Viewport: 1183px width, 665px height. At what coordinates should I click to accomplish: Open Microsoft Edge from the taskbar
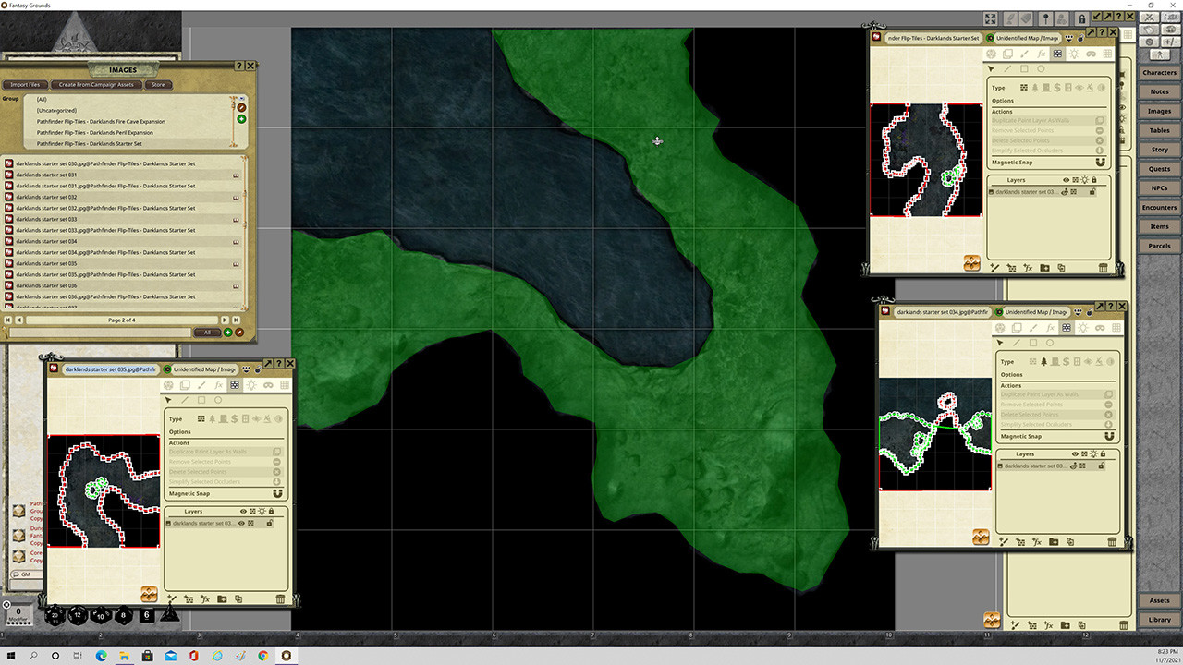pos(101,655)
